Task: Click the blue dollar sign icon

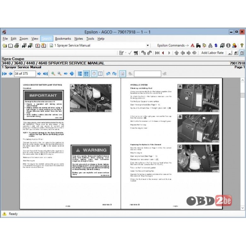Action: (x=216, y=45)
